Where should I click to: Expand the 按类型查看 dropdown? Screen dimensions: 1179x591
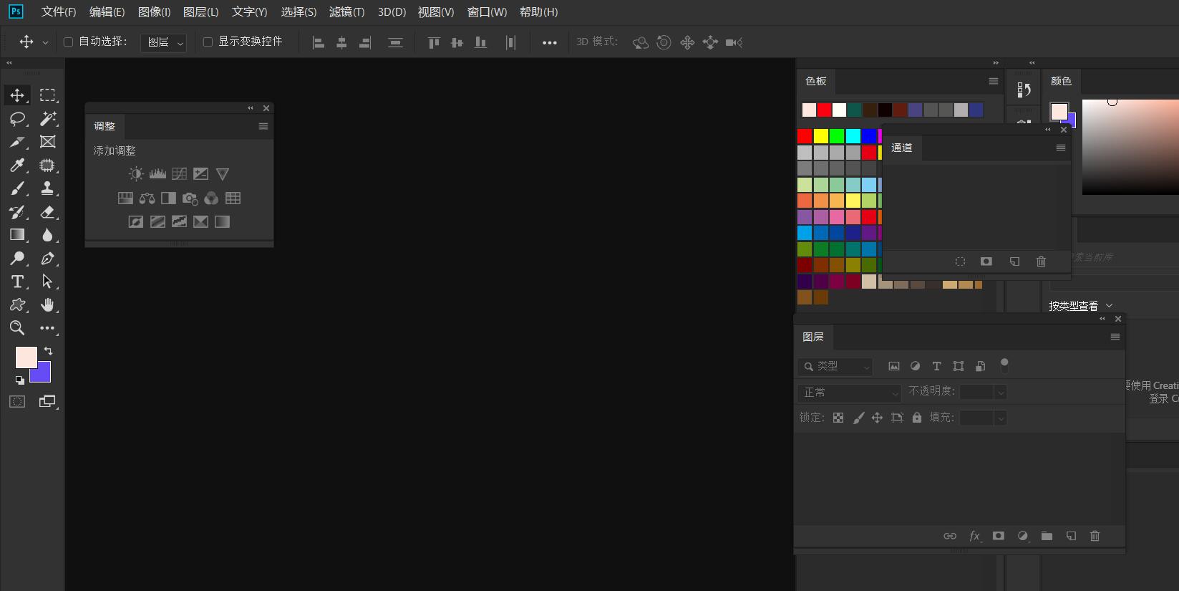[x=1081, y=306]
